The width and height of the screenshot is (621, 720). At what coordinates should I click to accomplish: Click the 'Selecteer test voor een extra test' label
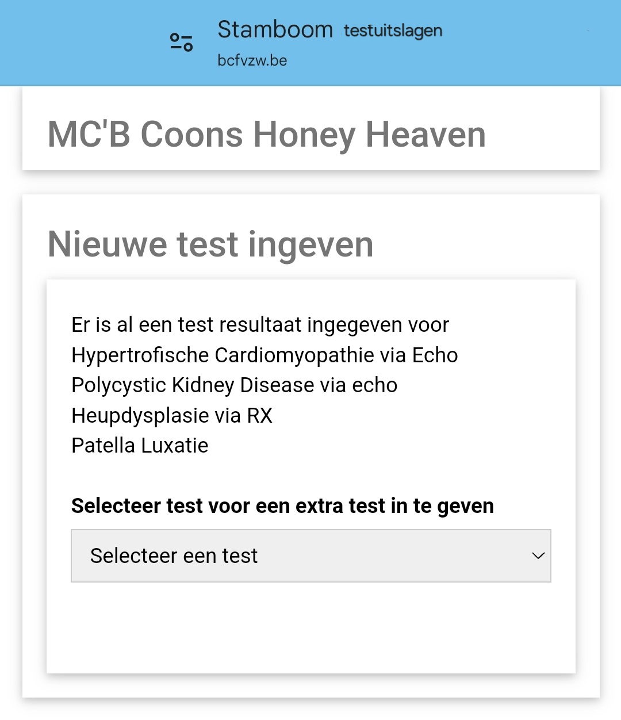point(282,506)
